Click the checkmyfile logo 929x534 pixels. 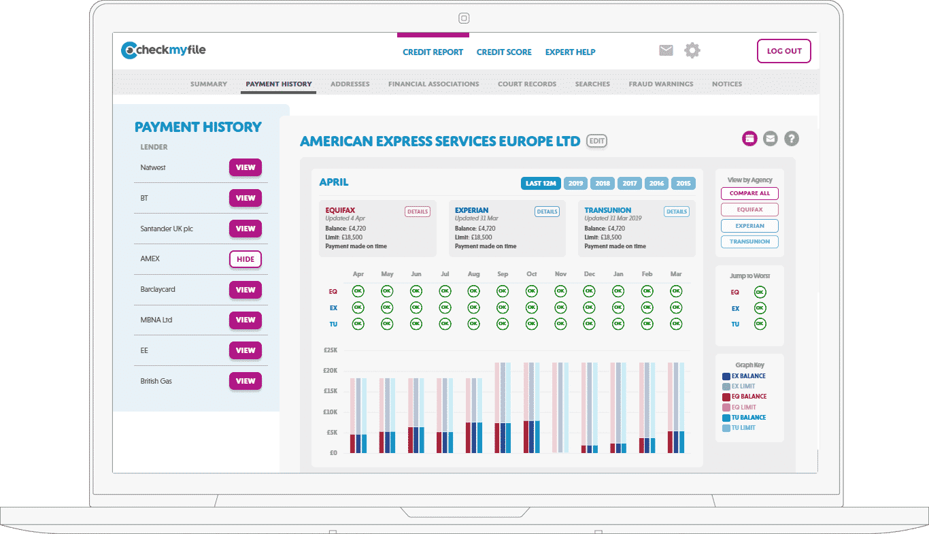pyautogui.click(x=163, y=50)
